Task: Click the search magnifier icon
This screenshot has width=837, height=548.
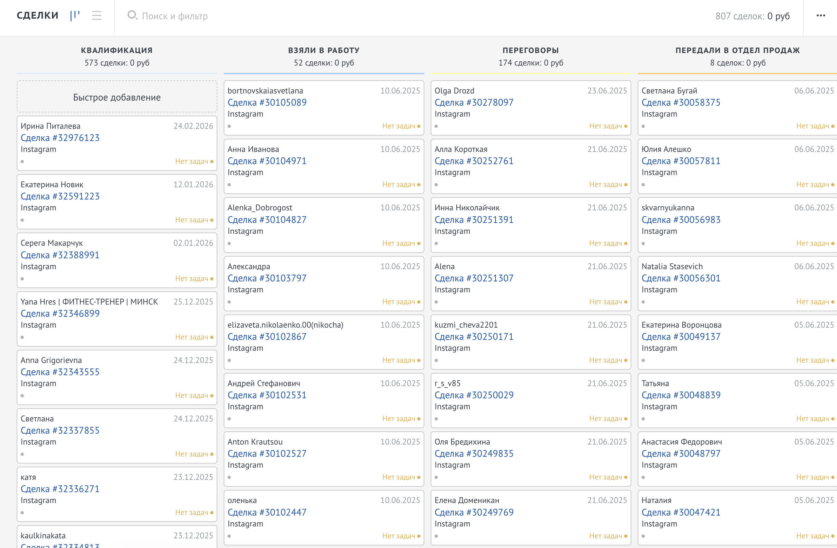Action: click(132, 15)
